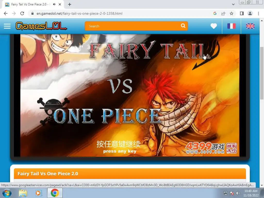Reload the page with refresh icon
Screen dimensions: 264x198
22,13
